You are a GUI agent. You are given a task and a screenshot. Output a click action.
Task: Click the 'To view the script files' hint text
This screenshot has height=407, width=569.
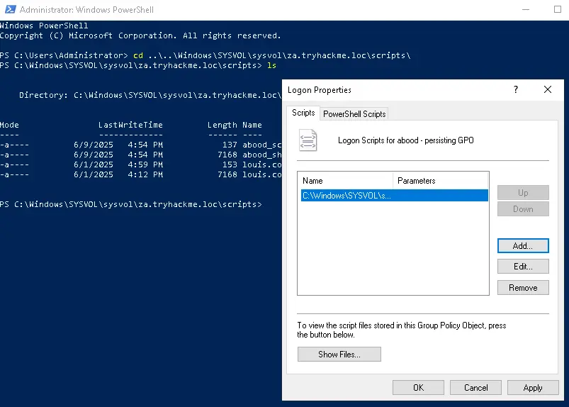[401, 330]
